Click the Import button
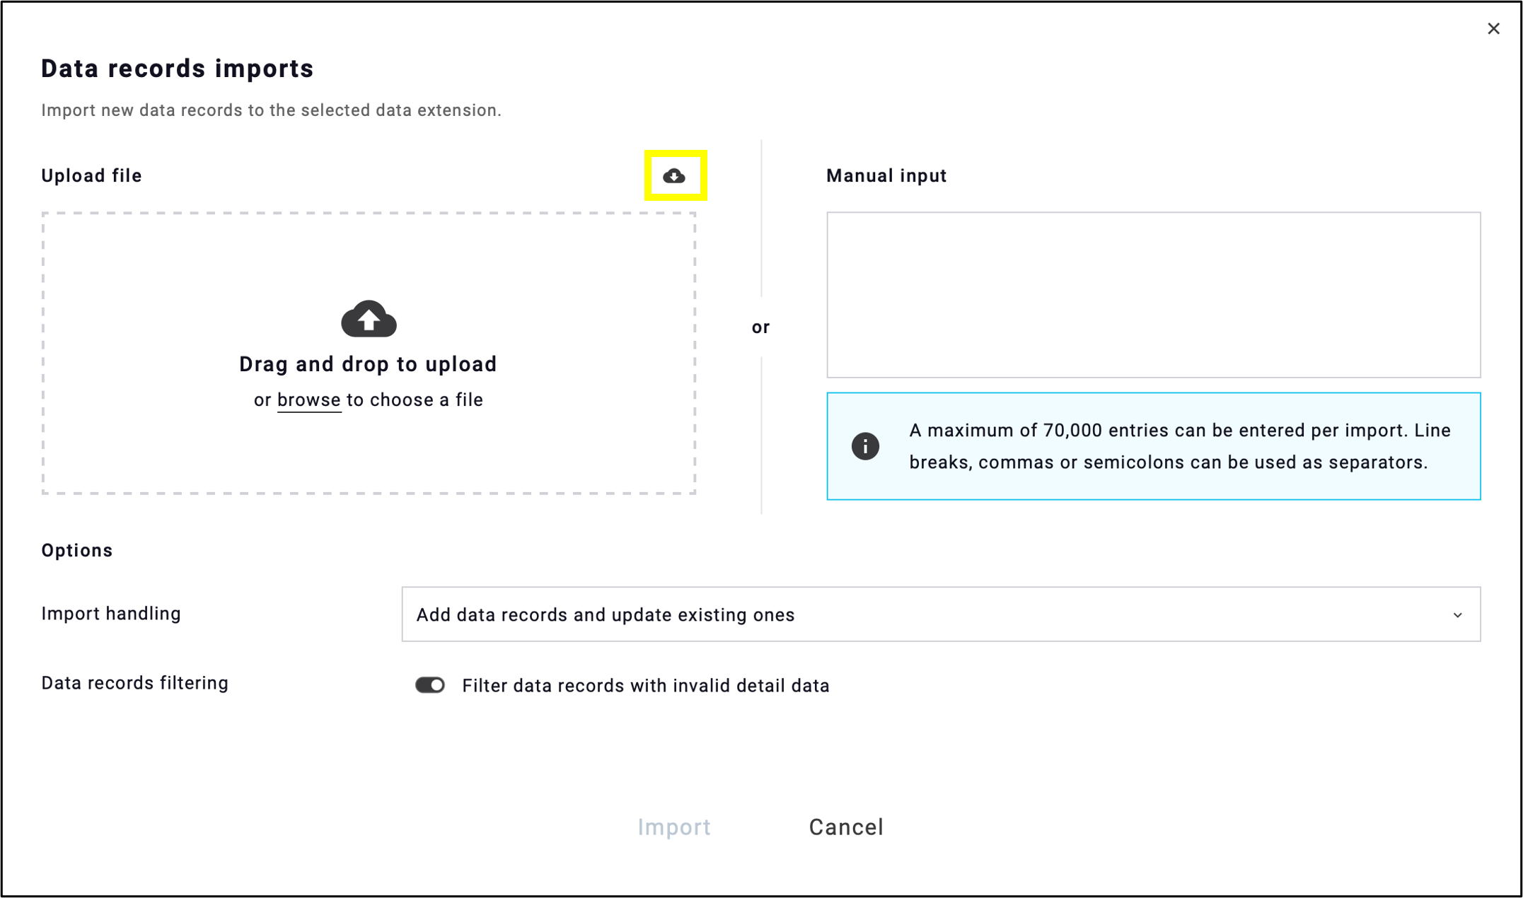 click(x=674, y=827)
